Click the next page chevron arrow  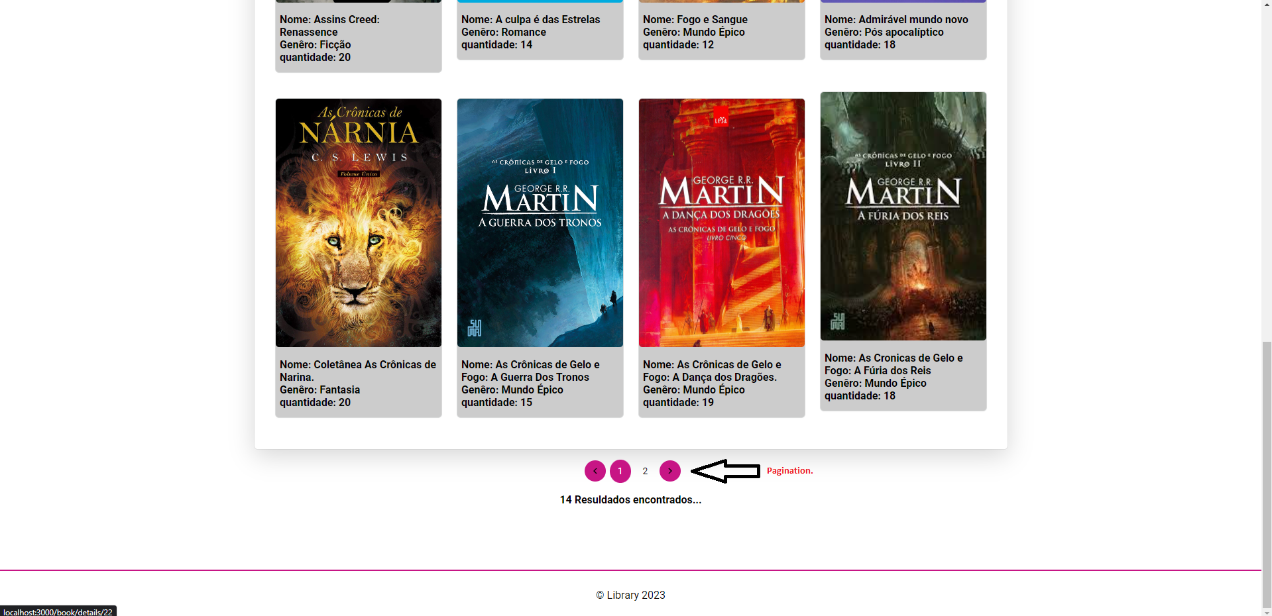669,471
